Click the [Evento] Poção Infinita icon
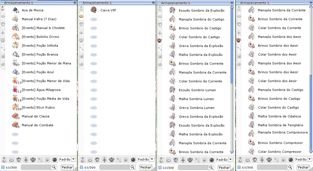This screenshot has width=313, height=171. [x=15, y=45]
